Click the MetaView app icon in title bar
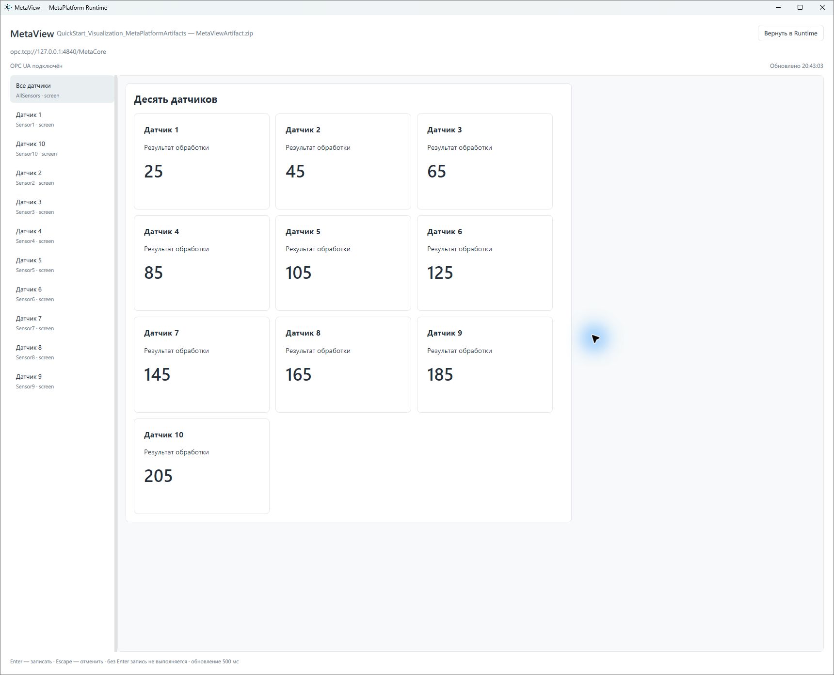 tap(8, 7)
